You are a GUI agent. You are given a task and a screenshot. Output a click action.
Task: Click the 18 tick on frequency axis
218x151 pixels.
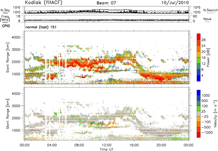click(x=18, y=16)
